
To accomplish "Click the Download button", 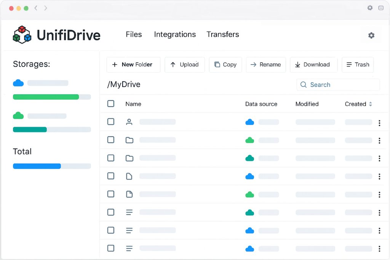I will pyautogui.click(x=313, y=64).
